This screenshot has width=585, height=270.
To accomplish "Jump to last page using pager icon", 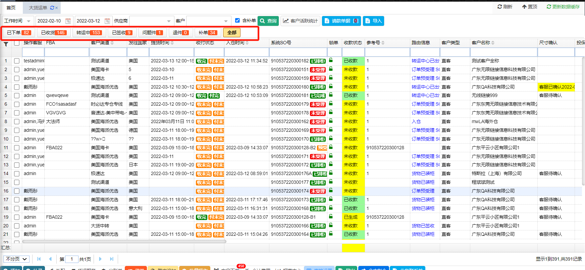I will [x=112, y=259].
